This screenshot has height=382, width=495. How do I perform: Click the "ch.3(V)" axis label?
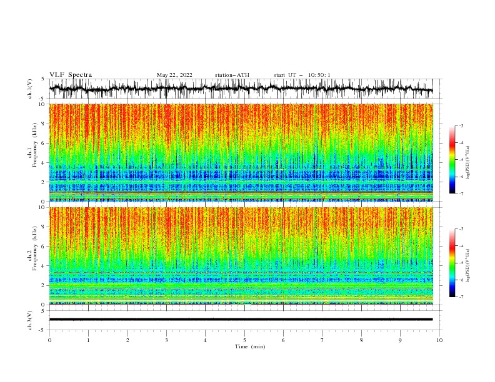coord(30,320)
